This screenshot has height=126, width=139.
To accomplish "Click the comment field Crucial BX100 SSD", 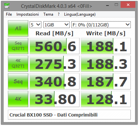I will (69, 115).
